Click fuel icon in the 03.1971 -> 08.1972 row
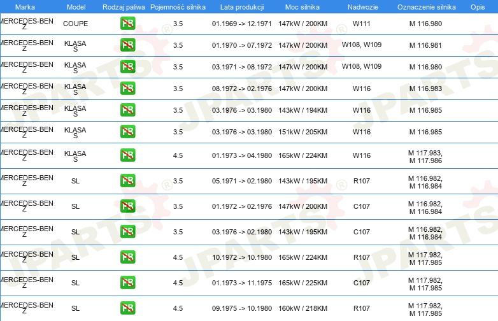 point(127,66)
